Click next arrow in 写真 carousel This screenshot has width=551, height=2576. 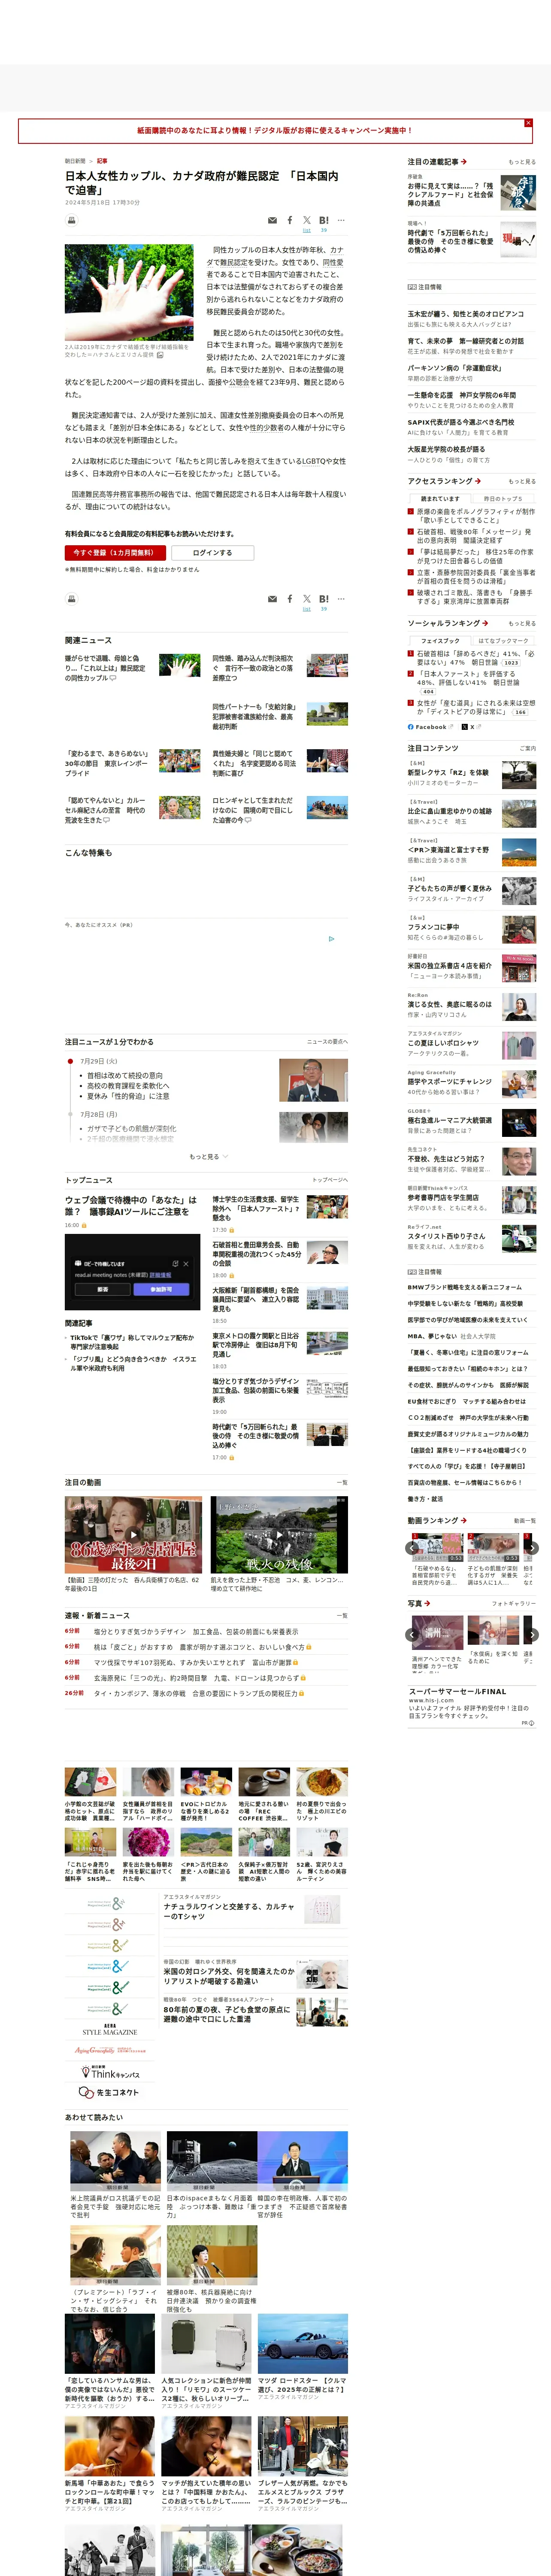click(x=532, y=1635)
